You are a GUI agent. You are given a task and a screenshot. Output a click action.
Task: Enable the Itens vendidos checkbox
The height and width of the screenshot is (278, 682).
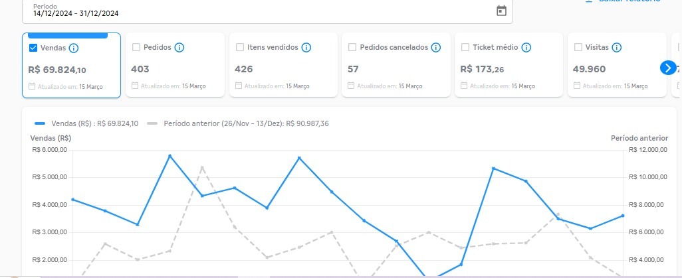click(x=241, y=48)
